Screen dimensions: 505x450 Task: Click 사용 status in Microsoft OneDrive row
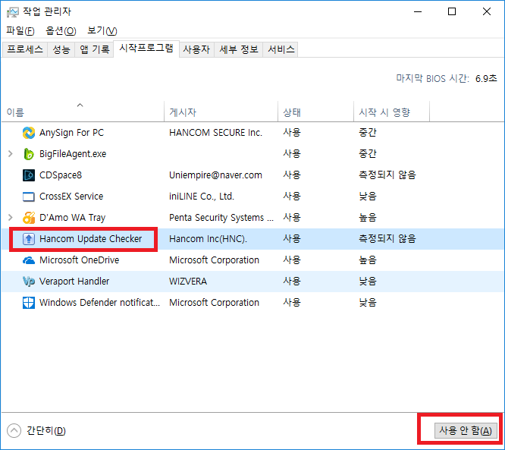[292, 260]
